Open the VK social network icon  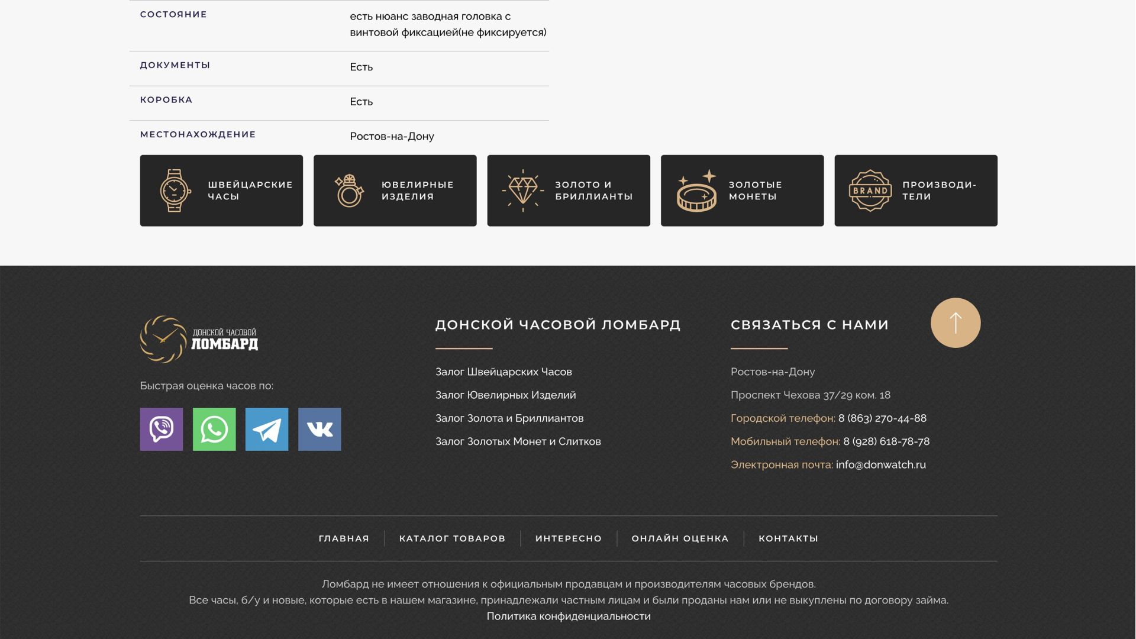pyautogui.click(x=319, y=429)
